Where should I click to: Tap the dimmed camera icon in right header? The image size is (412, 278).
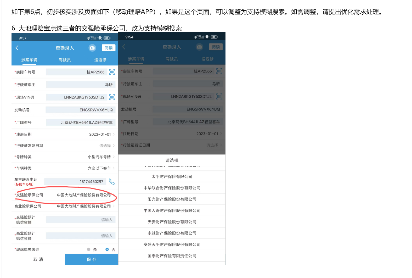[x=199, y=47]
